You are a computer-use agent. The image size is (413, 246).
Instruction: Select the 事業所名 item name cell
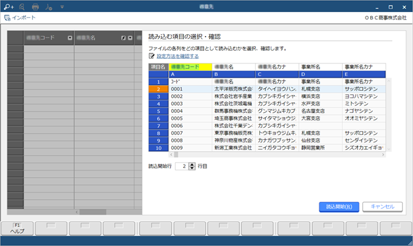point(320,67)
